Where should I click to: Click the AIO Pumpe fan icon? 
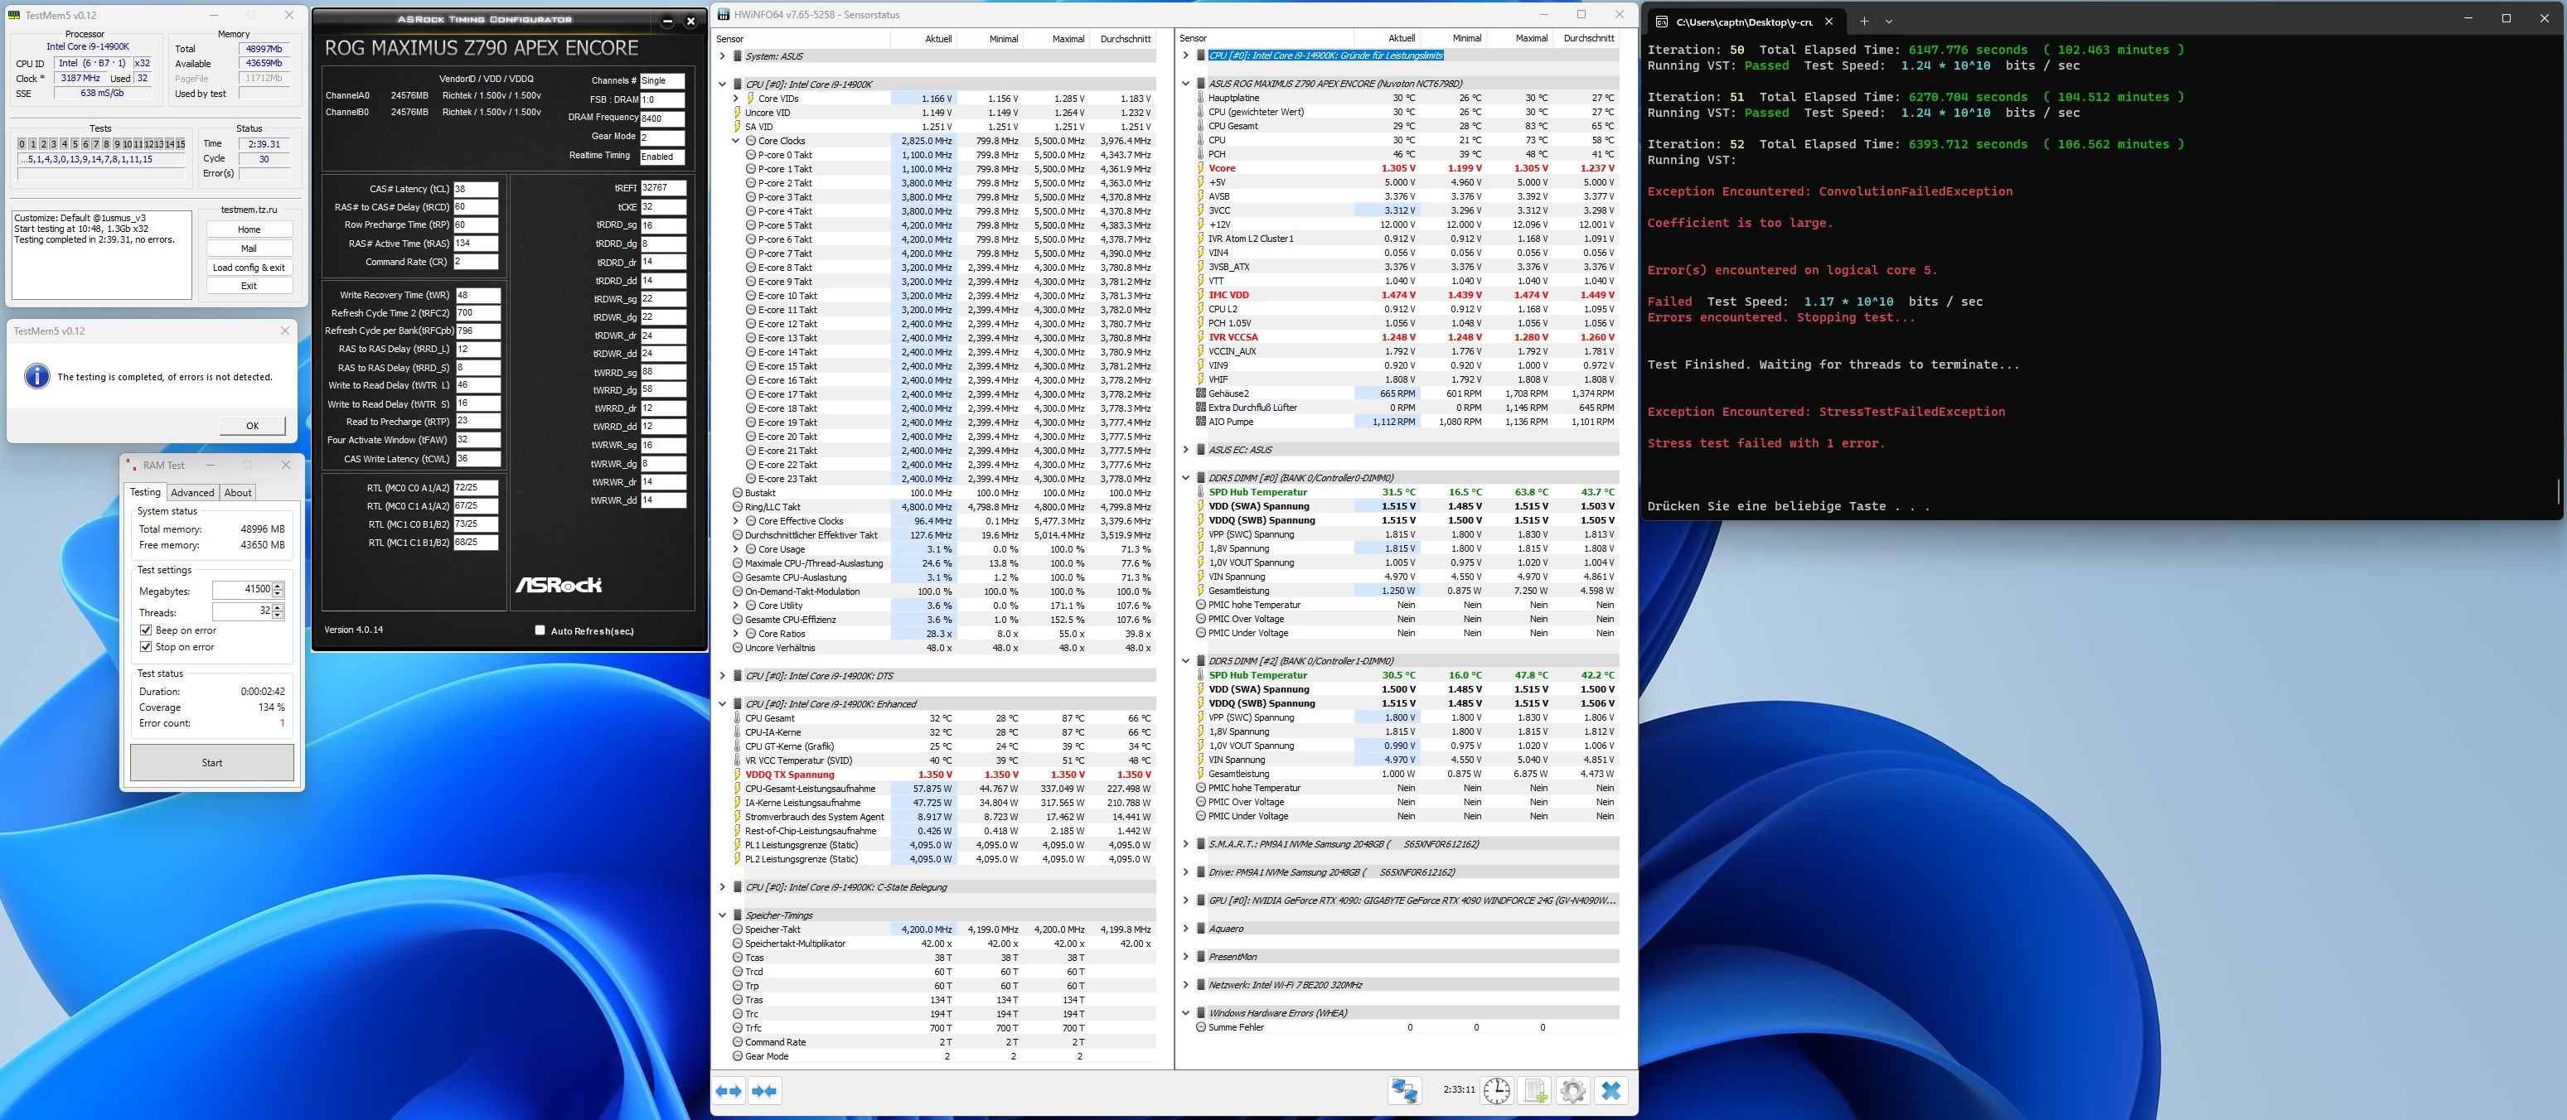[x=1201, y=421]
